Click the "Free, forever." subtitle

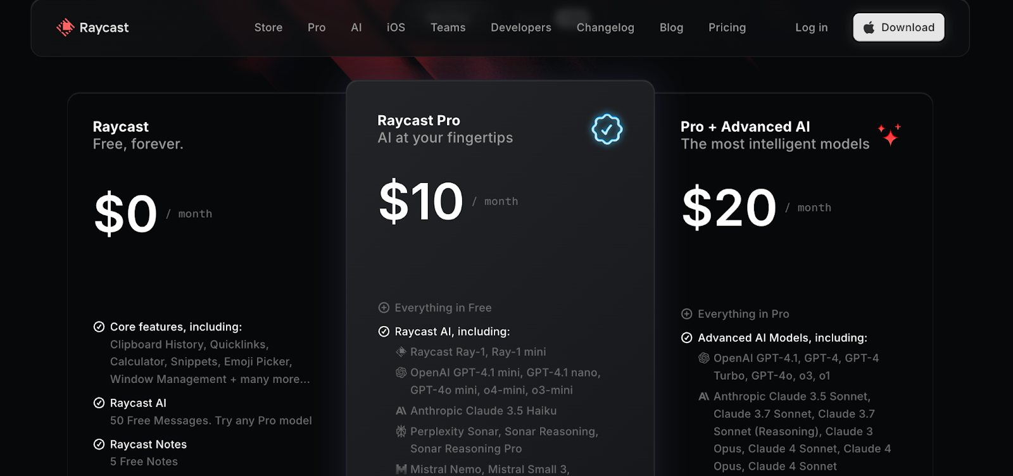[x=138, y=144]
